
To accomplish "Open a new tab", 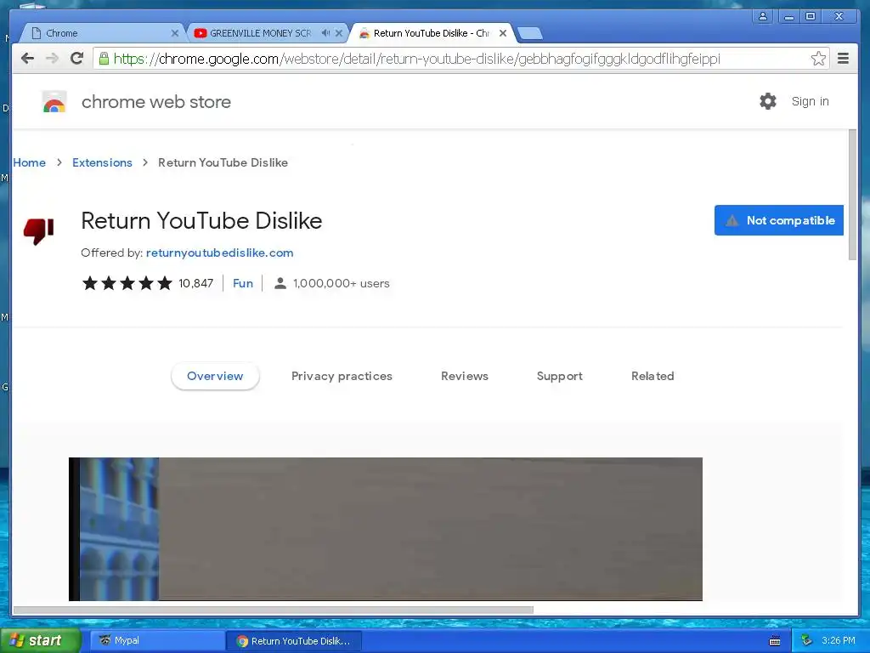I will click(x=530, y=33).
